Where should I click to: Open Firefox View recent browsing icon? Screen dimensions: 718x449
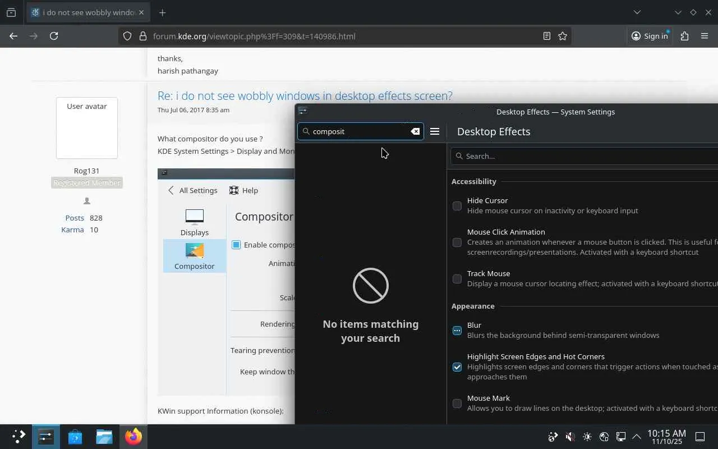click(x=11, y=12)
